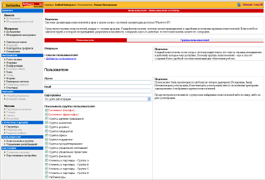The width and height of the screenshot is (265, 180).
Task: Uncheck the Публикаторы checkbox
Action: (46, 177)
